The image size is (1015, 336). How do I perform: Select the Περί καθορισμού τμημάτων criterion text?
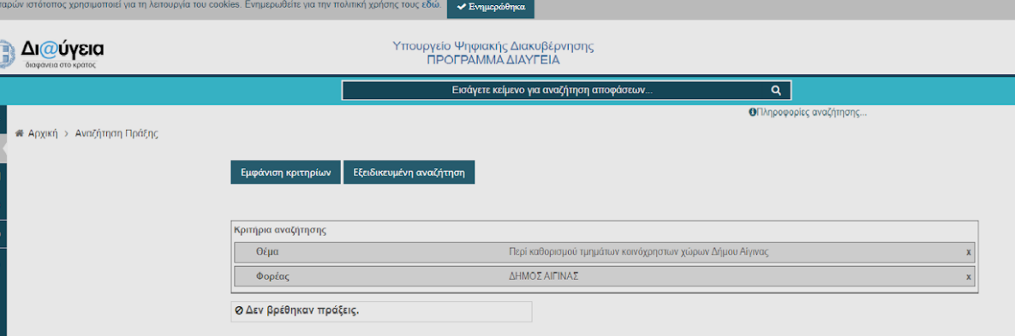pyautogui.click(x=639, y=252)
